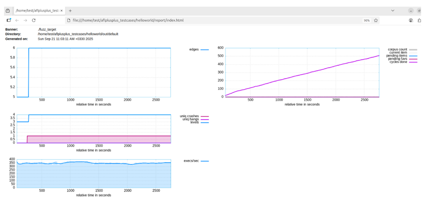The width and height of the screenshot is (426, 205).
Task: Click the edges legend color line
Action: point(205,50)
